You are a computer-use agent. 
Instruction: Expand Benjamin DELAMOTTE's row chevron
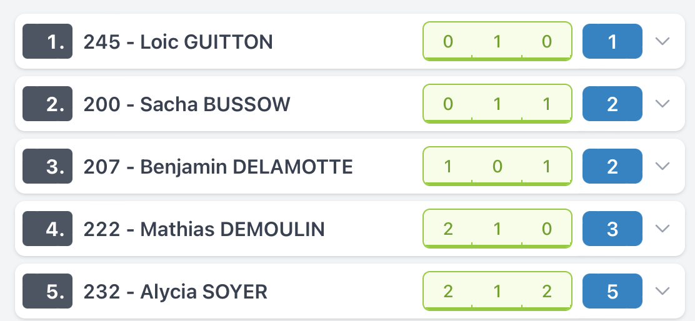(662, 166)
